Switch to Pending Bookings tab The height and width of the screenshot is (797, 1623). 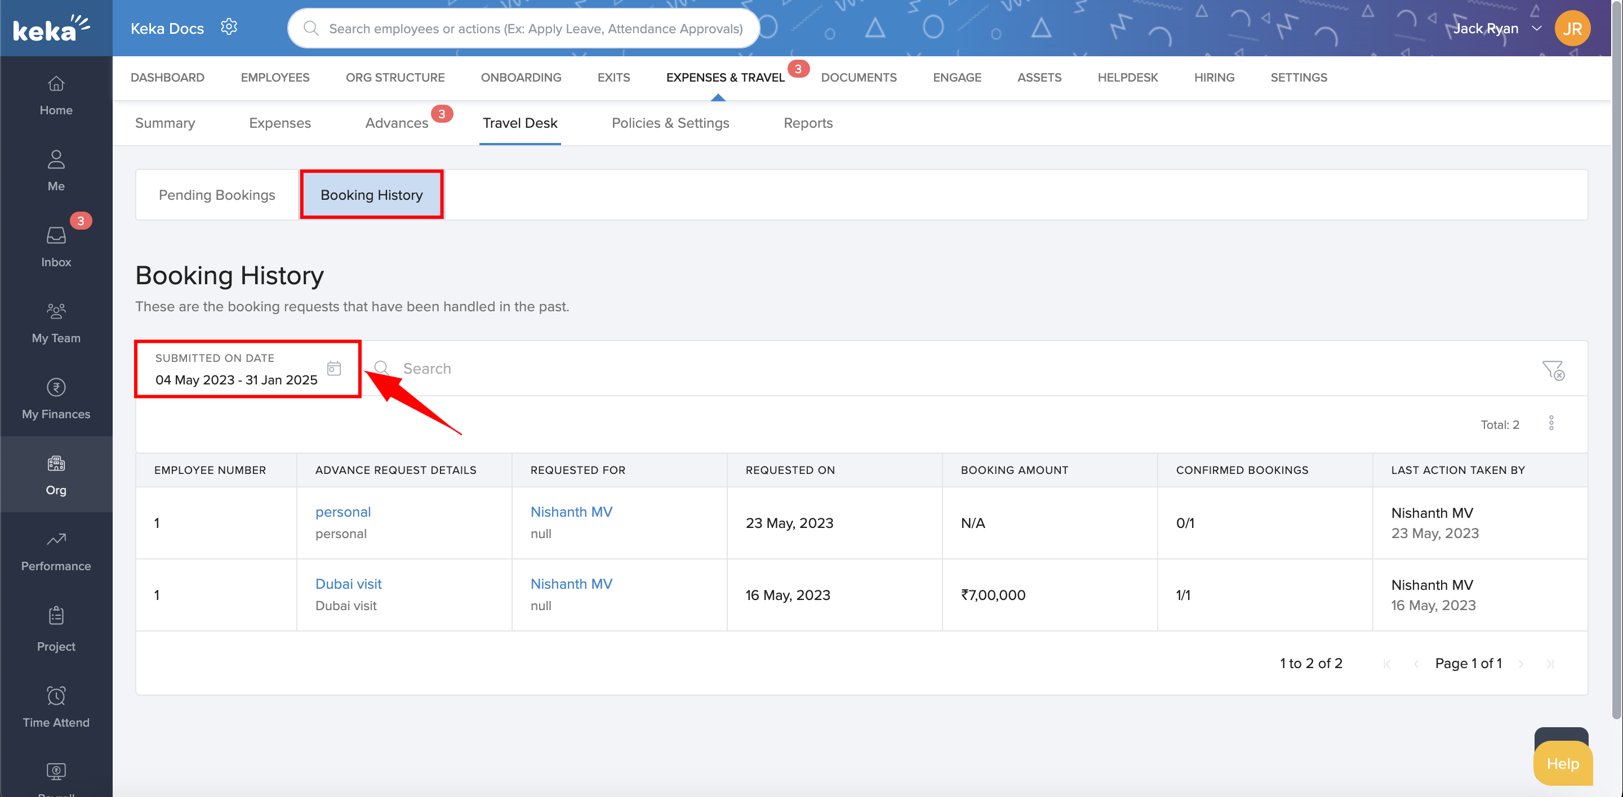point(217,194)
